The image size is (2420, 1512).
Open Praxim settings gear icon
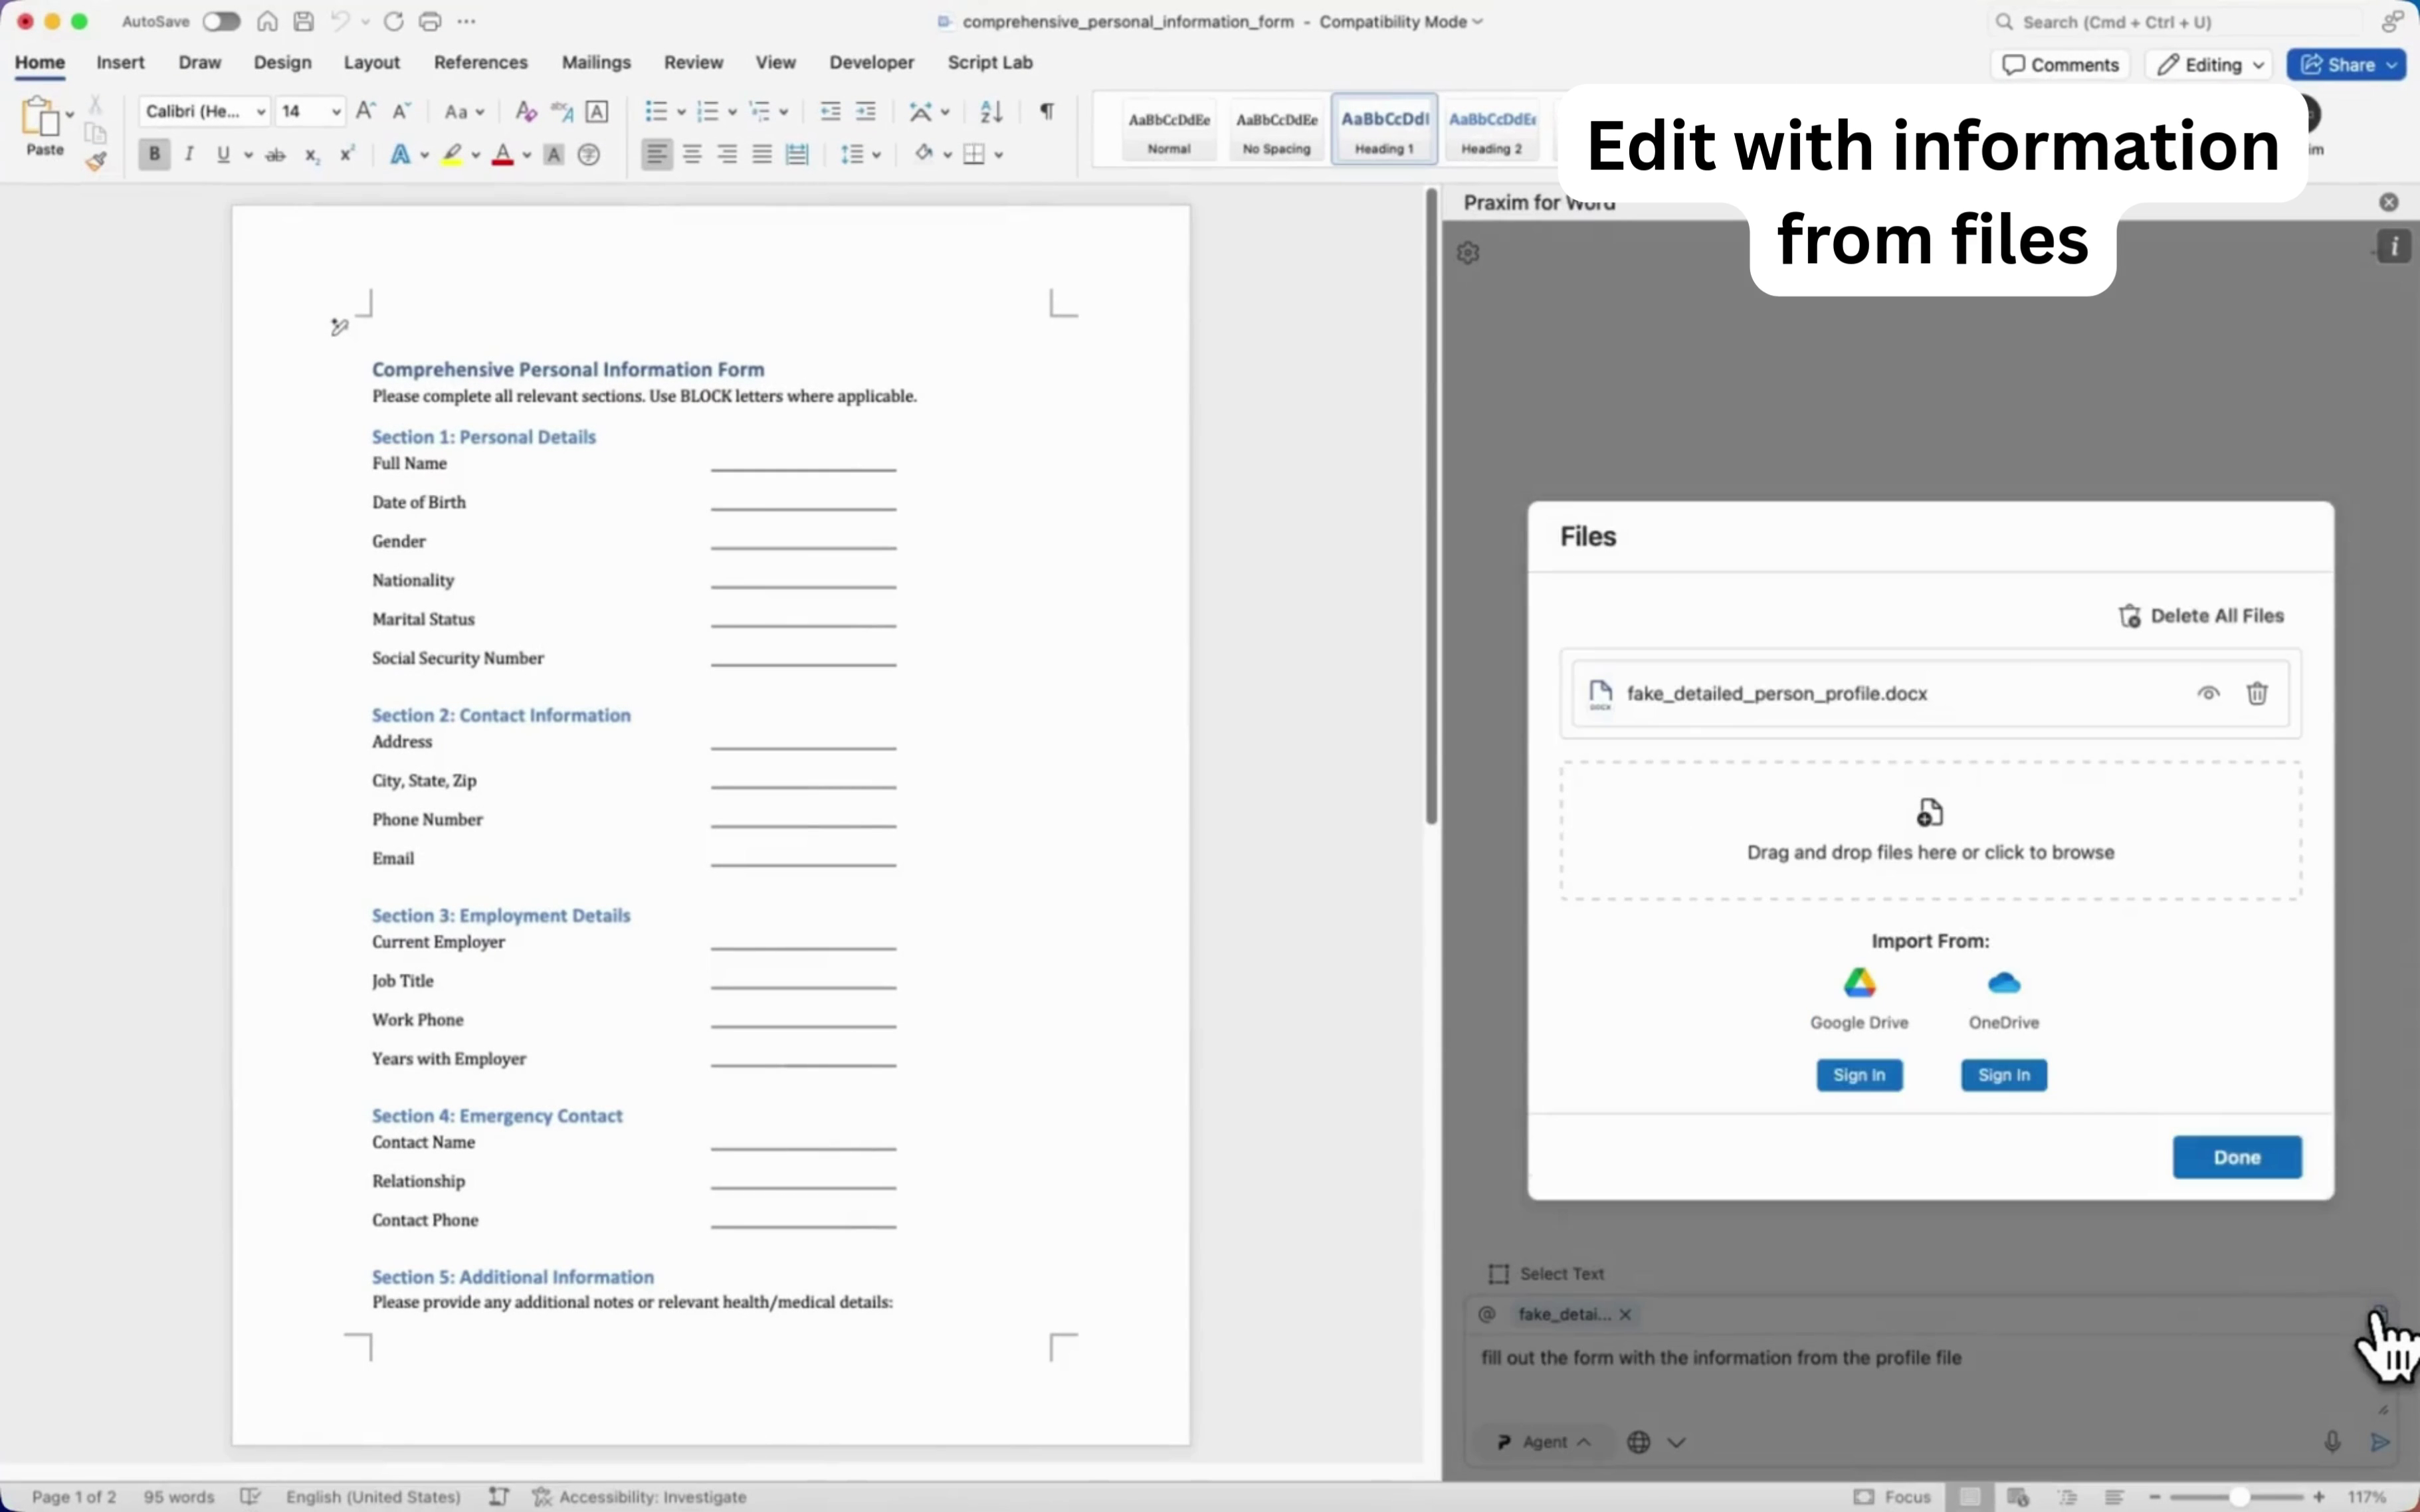(x=1468, y=253)
